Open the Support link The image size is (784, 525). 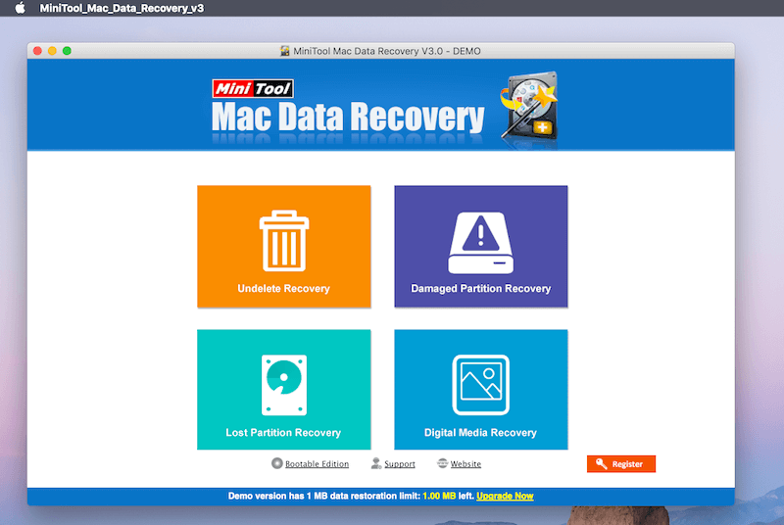[x=400, y=464]
